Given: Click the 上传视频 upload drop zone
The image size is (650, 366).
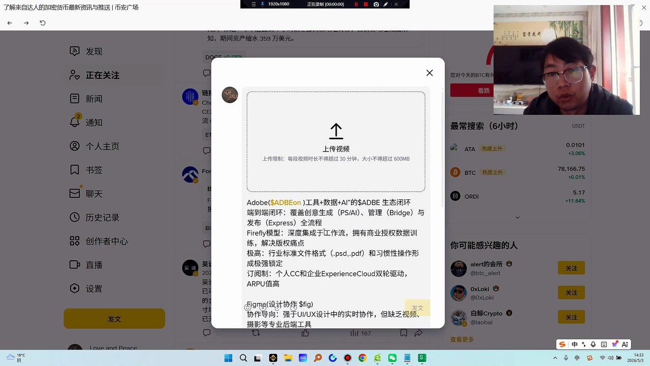Looking at the screenshot, I should (x=336, y=142).
